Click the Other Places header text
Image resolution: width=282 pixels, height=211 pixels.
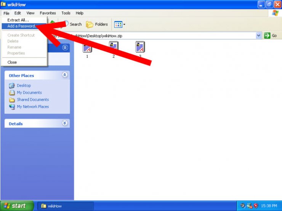coord(21,76)
